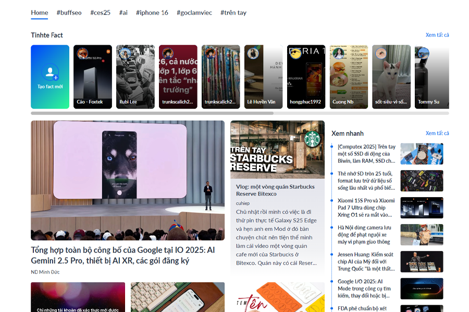The height and width of the screenshot is (312, 469).
Task: Click the Tạo fact mới card
Action: click(50, 77)
